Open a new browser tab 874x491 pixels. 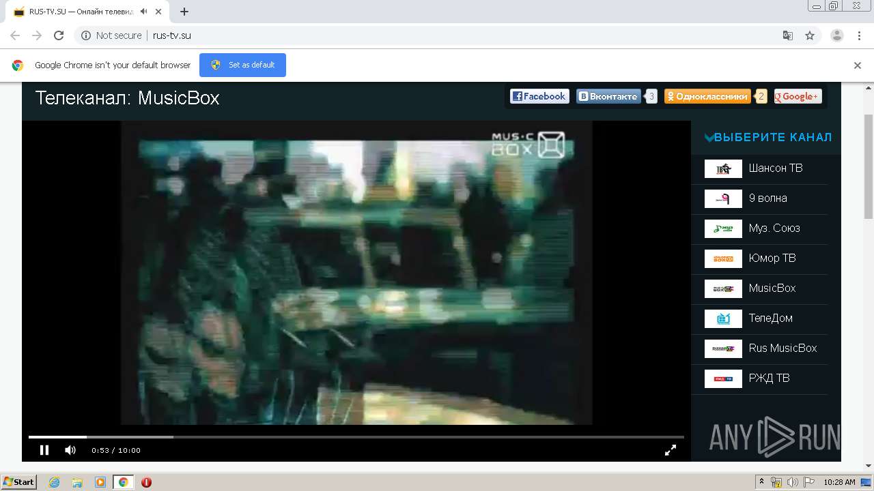pyautogui.click(x=184, y=12)
